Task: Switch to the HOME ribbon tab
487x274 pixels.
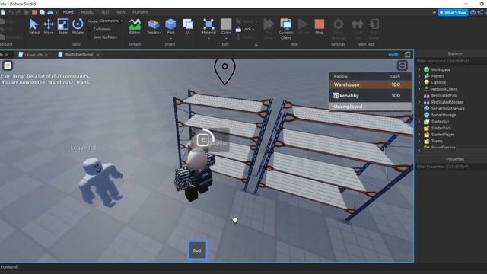Action: coord(68,12)
